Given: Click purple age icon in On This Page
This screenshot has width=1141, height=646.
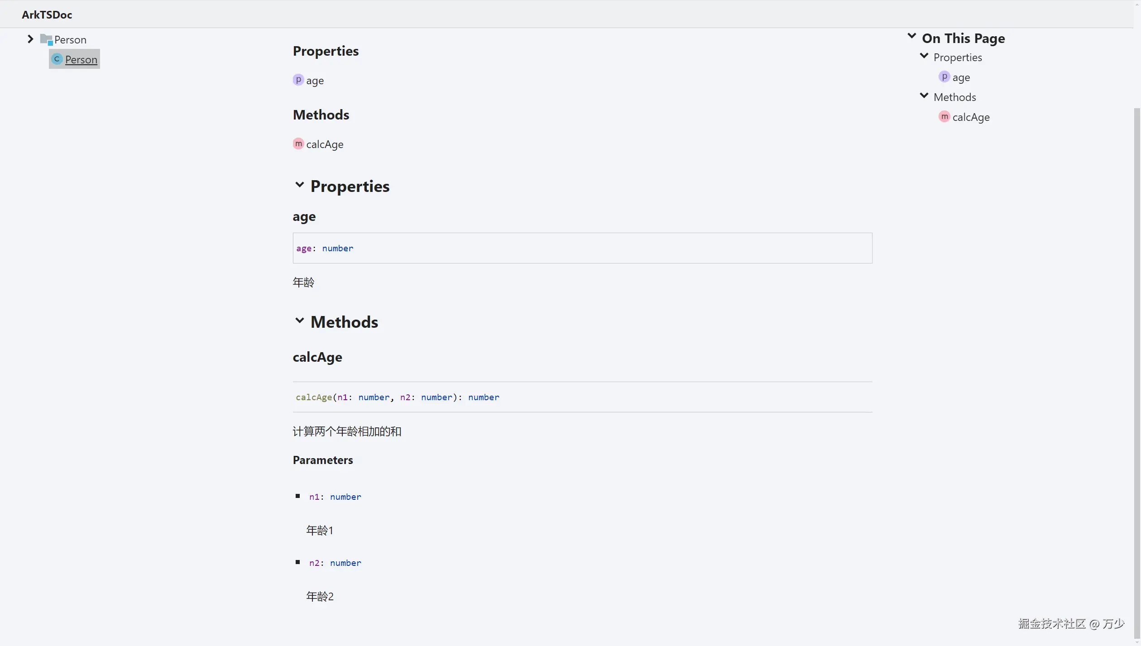Looking at the screenshot, I should [x=944, y=77].
